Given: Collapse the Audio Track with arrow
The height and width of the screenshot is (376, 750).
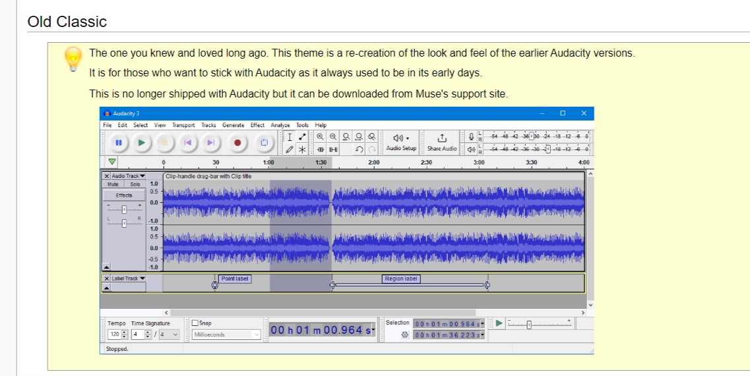Looking at the screenshot, I should 107,267.
